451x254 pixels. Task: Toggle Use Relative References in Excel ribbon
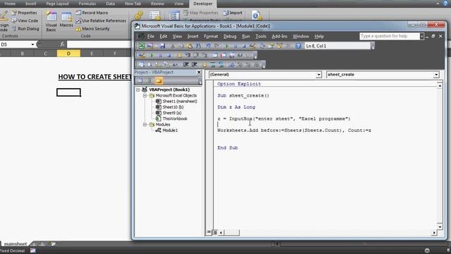coord(101,20)
